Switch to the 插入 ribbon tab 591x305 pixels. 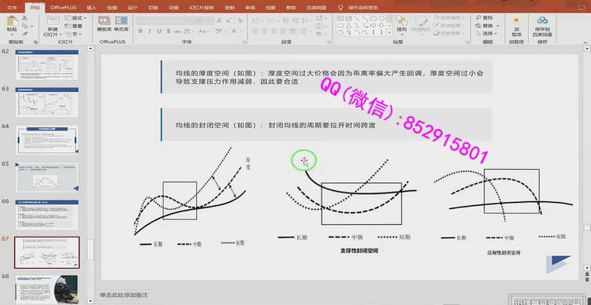[x=91, y=7]
